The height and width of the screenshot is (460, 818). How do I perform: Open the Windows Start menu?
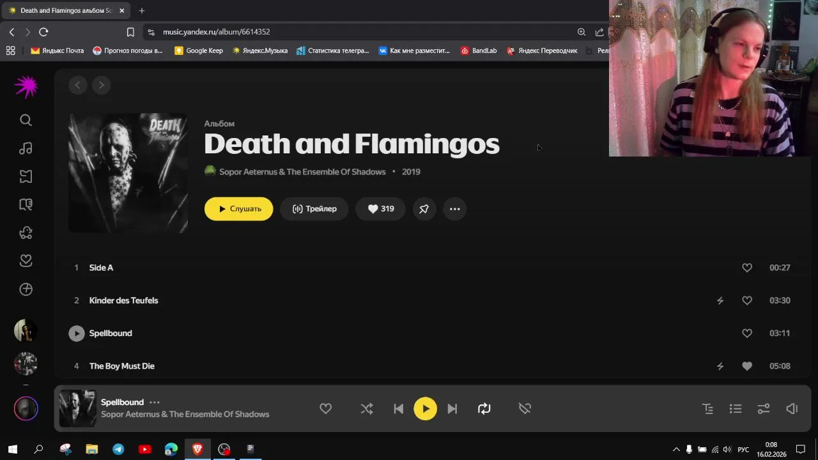point(12,449)
